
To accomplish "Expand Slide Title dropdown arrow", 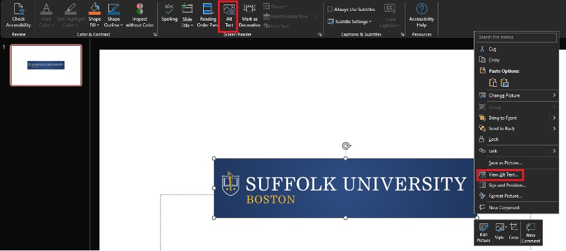I will (x=192, y=25).
